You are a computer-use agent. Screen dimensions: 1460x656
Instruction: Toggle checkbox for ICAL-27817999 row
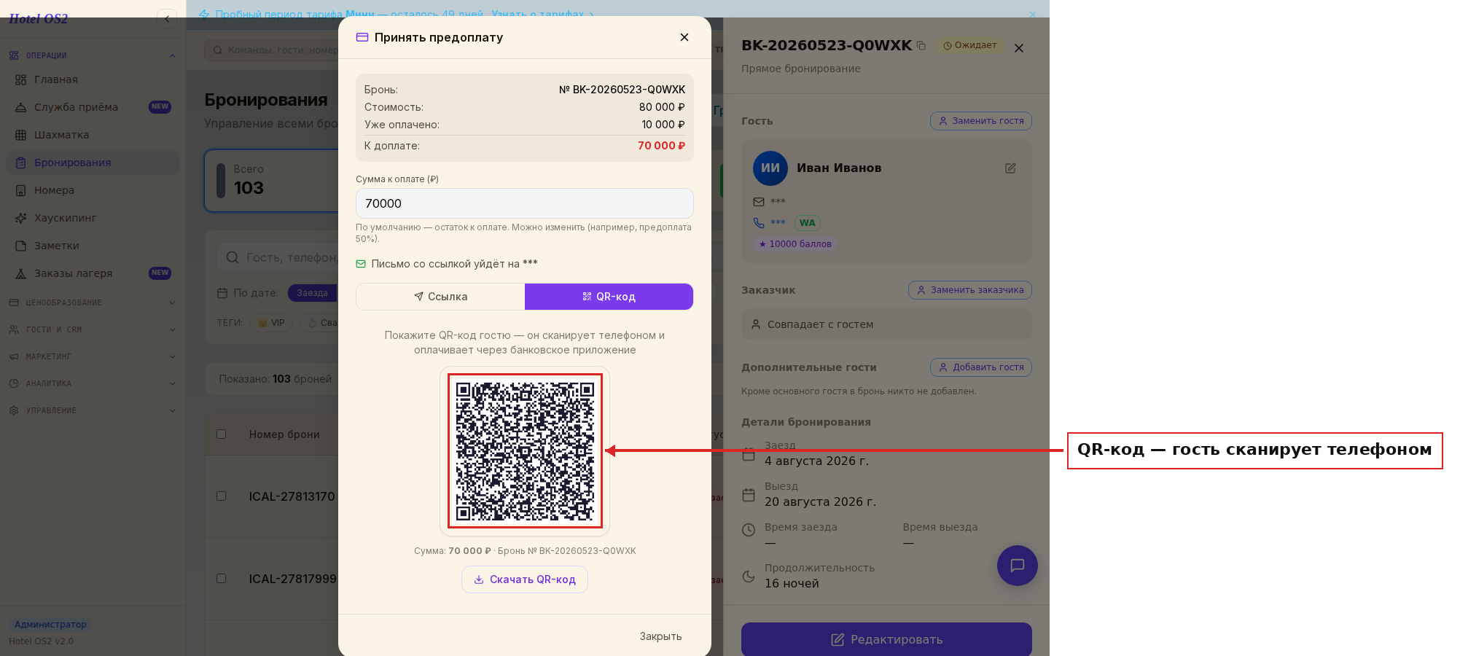pyautogui.click(x=221, y=579)
